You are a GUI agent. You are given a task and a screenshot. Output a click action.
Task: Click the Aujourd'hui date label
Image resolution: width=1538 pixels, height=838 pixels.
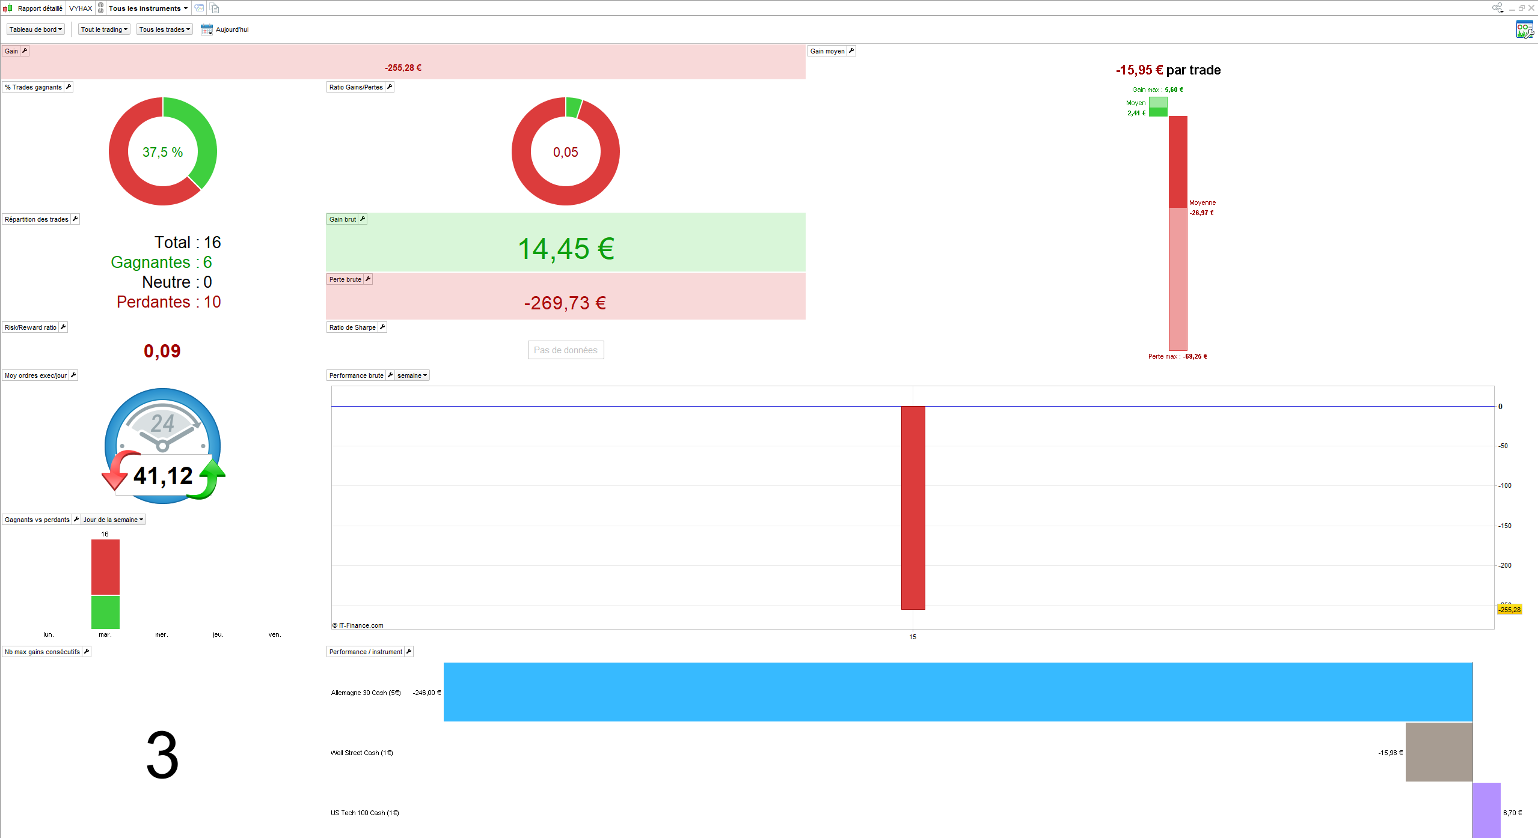(232, 29)
